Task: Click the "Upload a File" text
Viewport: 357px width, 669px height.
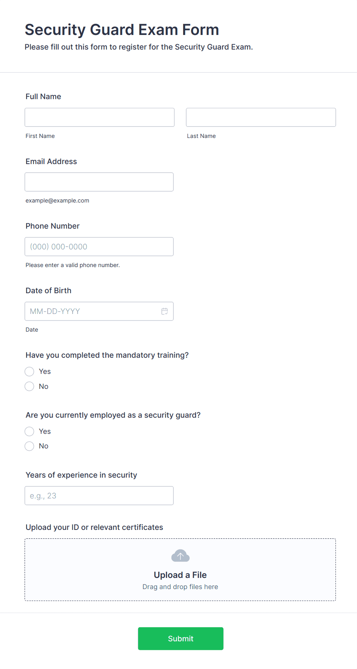Action: 180,575
